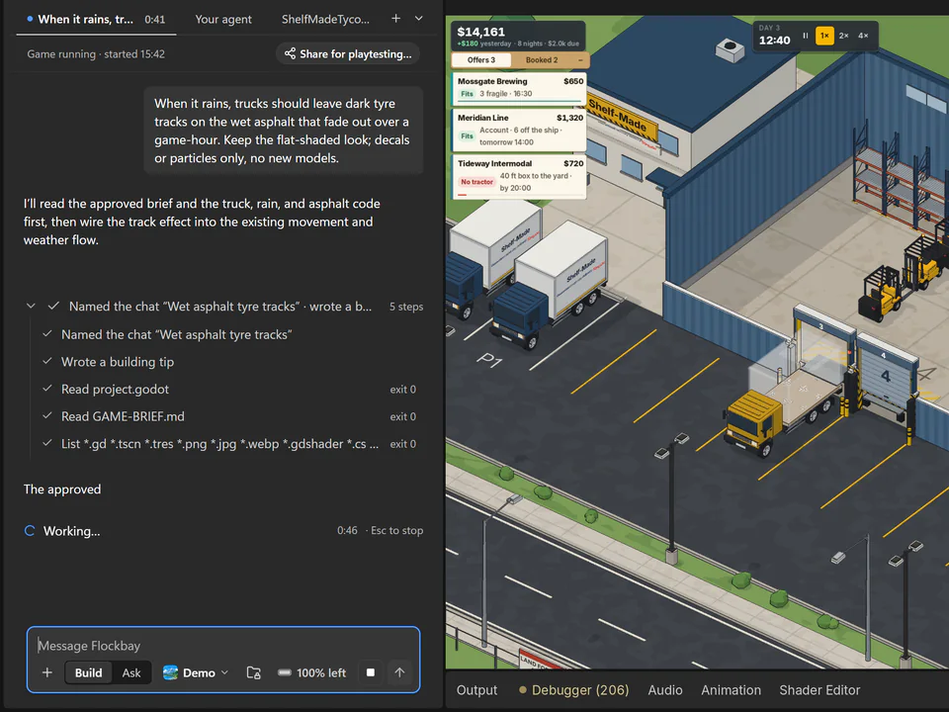The height and width of the screenshot is (712, 949).
Task: Open the Shader Editor tab
Action: click(x=820, y=690)
